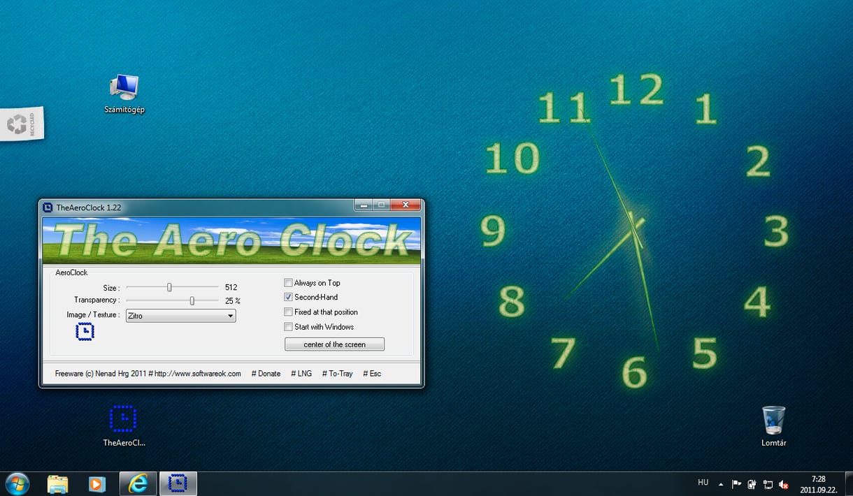Open the Számítógép desktop icon
853x496 pixels.
(x=124, y=94)
